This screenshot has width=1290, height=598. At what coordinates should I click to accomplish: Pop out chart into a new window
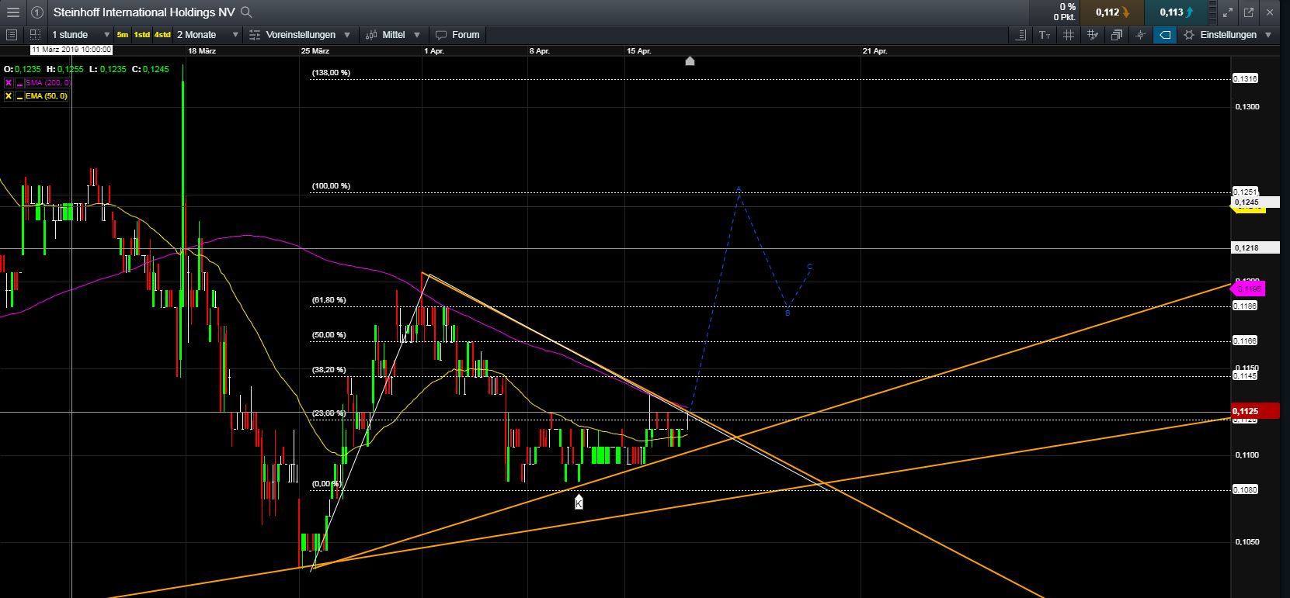[1249, 12]
